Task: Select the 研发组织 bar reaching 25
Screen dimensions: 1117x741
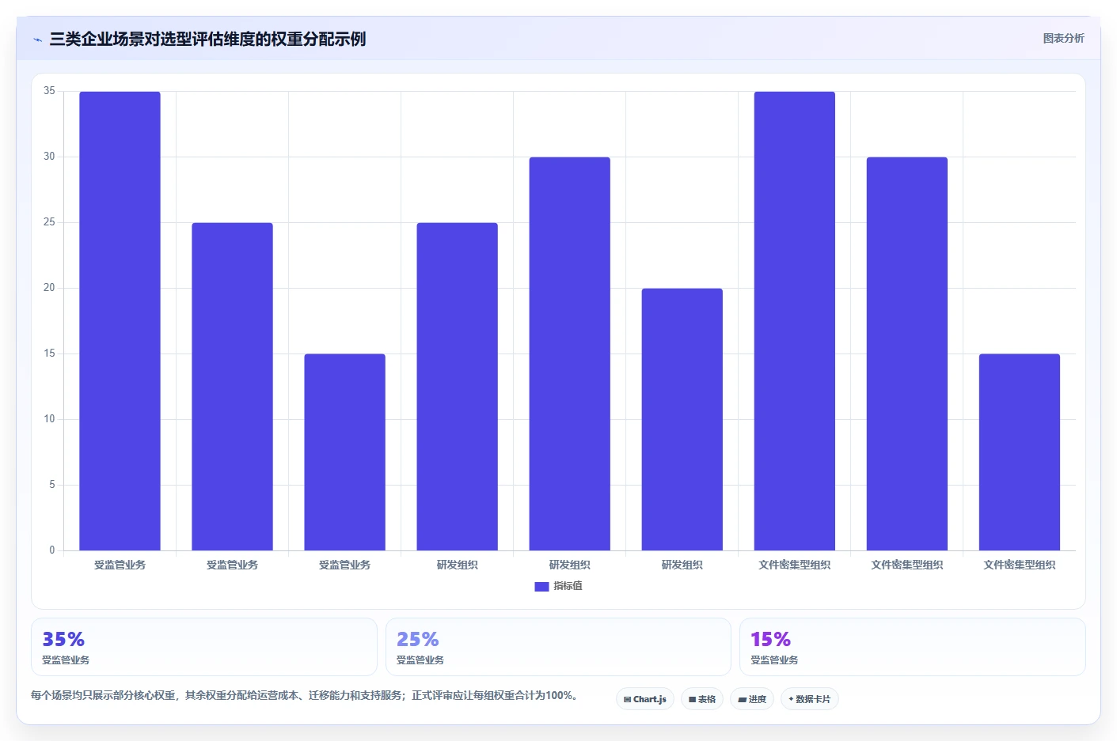Action: pyautogui.click(x=457, y=387)
